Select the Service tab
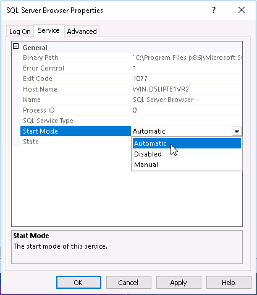This screenshot has width=257, height=295. tap(49, 30)
